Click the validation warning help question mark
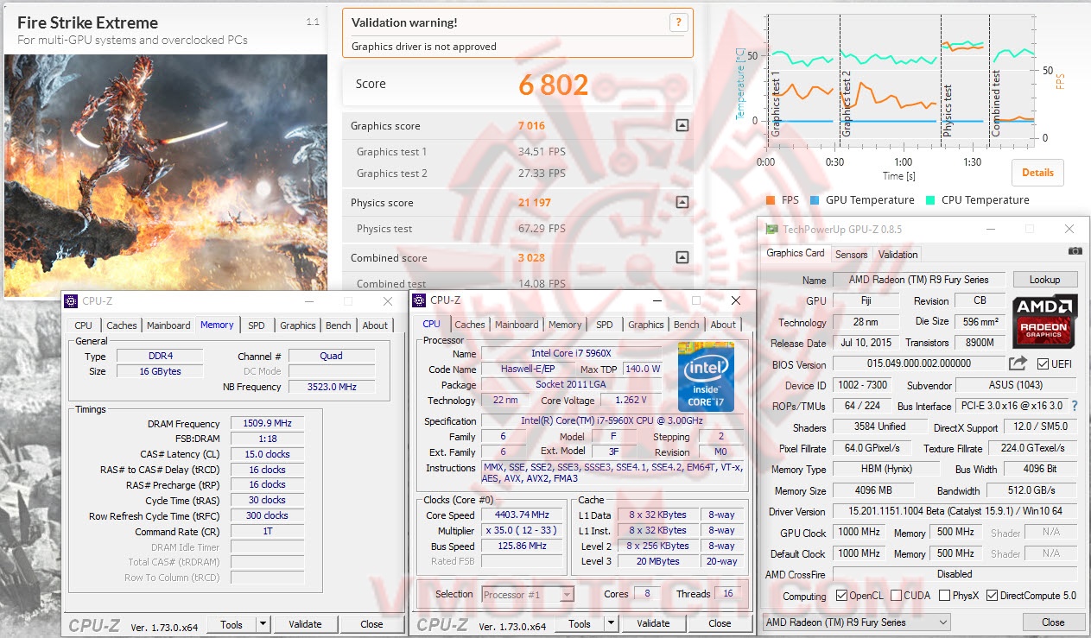 pos(679,23)
